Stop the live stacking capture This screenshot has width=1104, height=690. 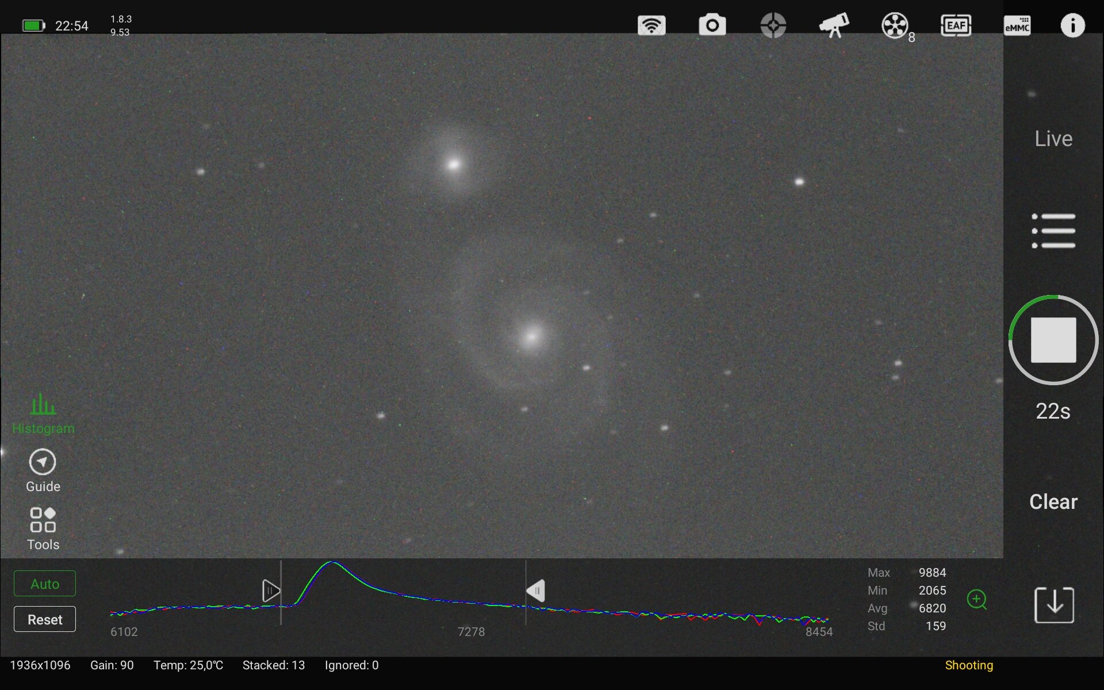point(1053,340)
